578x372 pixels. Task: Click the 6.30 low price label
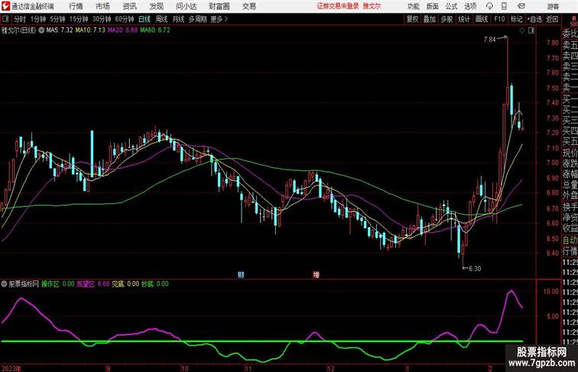(475, 269)
